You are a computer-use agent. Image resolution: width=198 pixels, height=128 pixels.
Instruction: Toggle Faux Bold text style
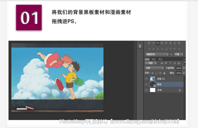point(149,43)
